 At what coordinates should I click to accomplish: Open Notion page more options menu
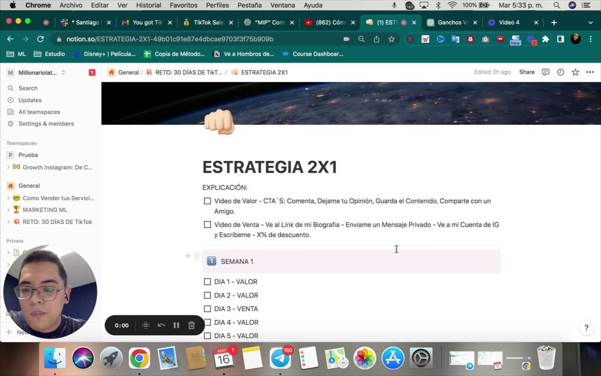coord(590,72)
